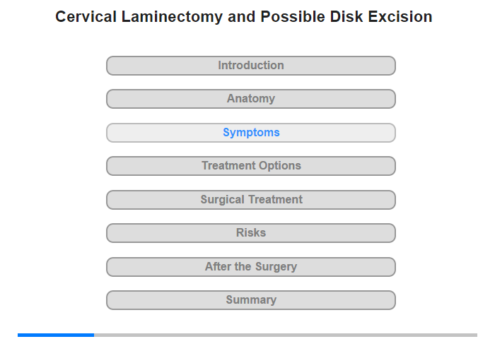Go to the Anatomy section
Viewport: 495px width, 339px height.
(x=250, y=99)
